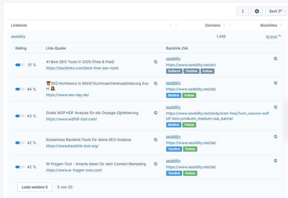This screenshot has width=288, height=198.
Task: Click gray Follow tag in backlinko row
Action: click(x=207, y=71)
